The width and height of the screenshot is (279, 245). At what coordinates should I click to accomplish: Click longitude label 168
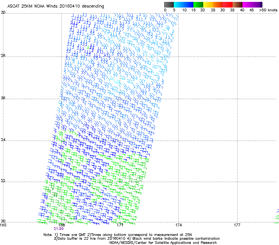pyautogui.click(x=61, y=225)
